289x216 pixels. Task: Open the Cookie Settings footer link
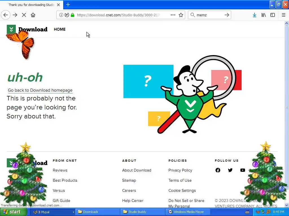click(182, 190)
